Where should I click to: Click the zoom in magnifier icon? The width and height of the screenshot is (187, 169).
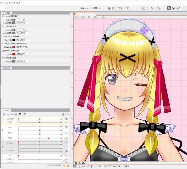(100, 166)
